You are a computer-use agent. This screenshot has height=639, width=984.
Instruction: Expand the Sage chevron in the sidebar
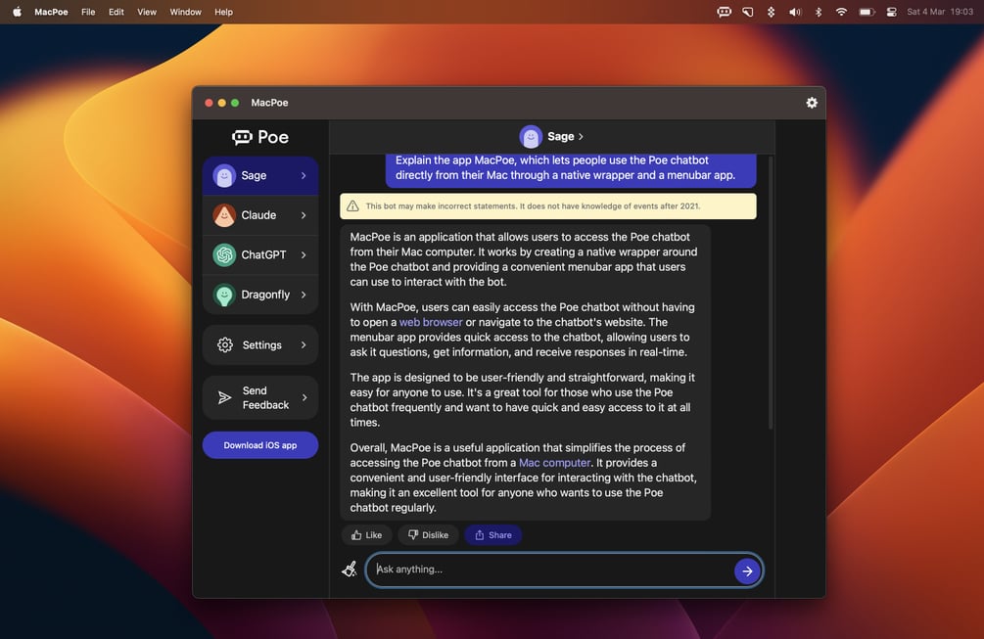tap(304, 175)
